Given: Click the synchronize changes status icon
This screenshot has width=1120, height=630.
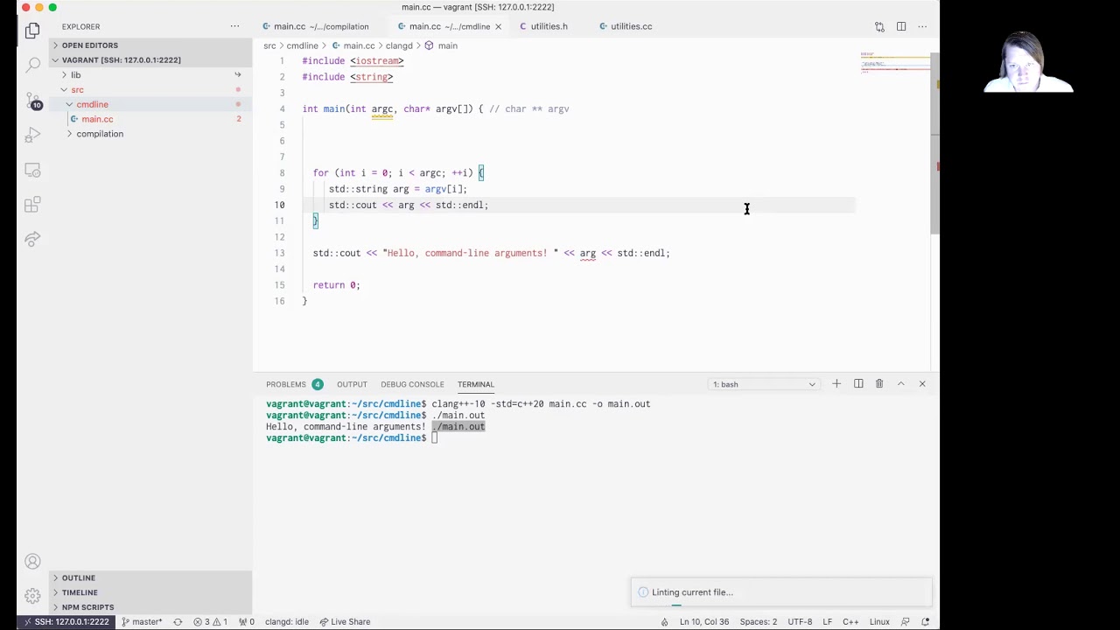Looking at the screenshot, I should (x=178, y=622).
